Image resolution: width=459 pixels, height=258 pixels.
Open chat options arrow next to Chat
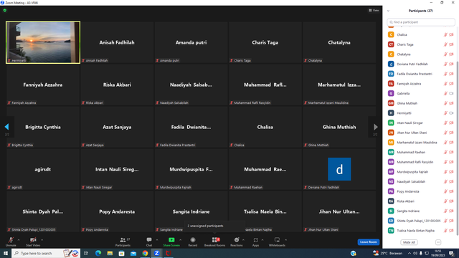pos(157,240)
